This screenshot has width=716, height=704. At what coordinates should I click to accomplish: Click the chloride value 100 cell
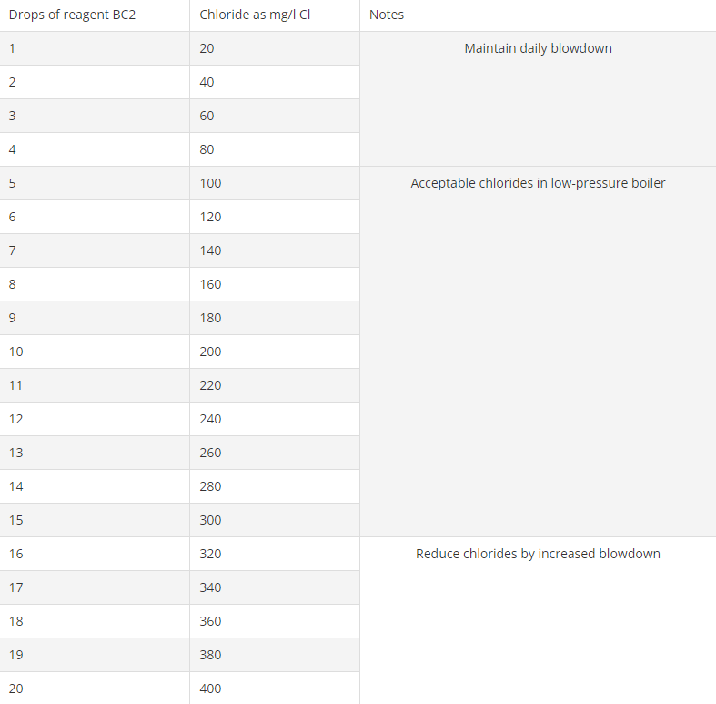(275, 183)
